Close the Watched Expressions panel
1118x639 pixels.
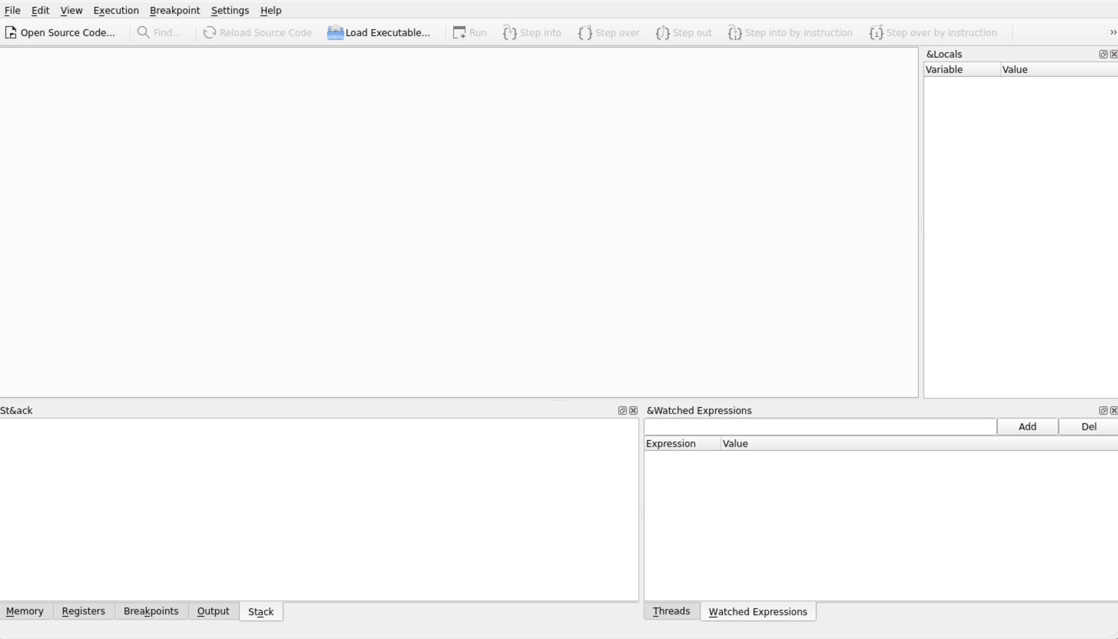(1114, 411)
